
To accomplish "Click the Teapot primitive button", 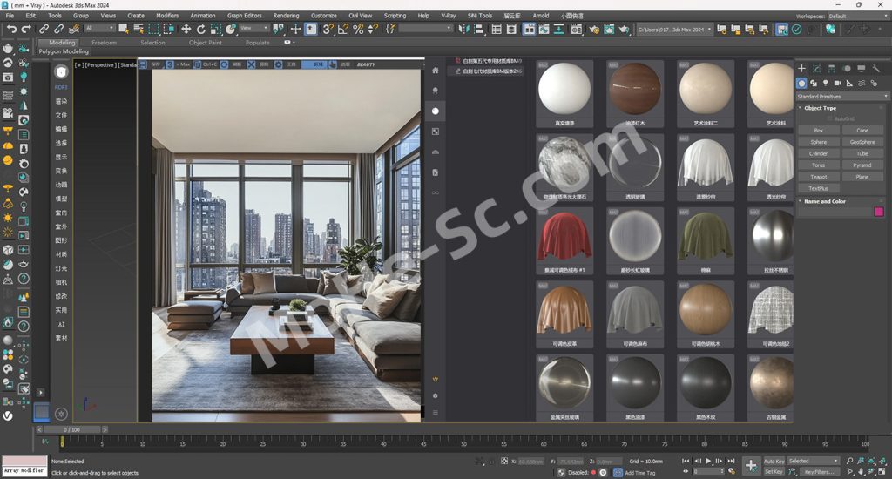I will 818,177.
